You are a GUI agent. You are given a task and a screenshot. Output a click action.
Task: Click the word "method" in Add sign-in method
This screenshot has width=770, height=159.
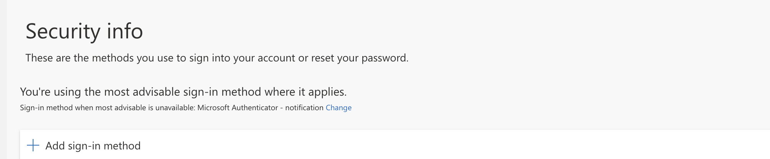pos(122,146)
